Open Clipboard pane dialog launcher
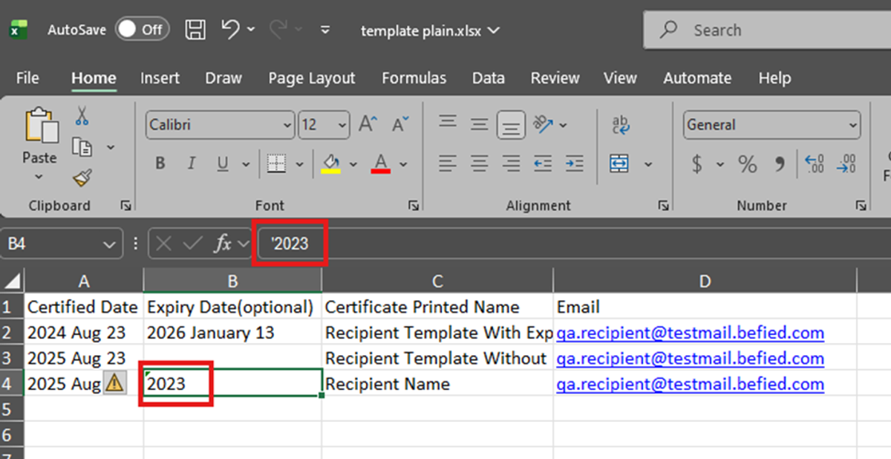 click(125, 206)
